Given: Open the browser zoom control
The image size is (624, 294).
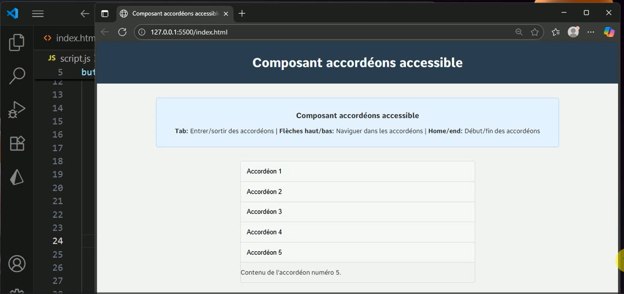Looking at the screenshot, I should pyautogui.click(x=519, y=32).
